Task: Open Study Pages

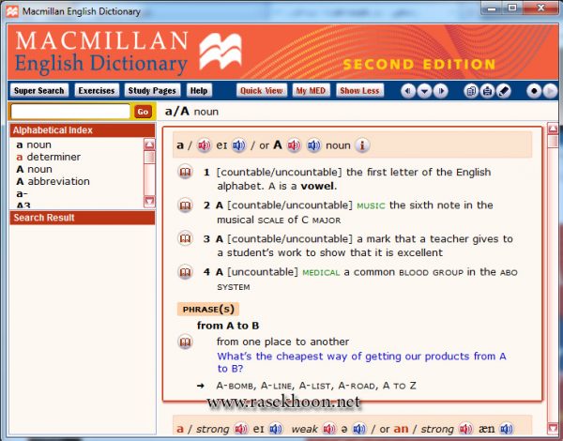Action: [152, 90]
